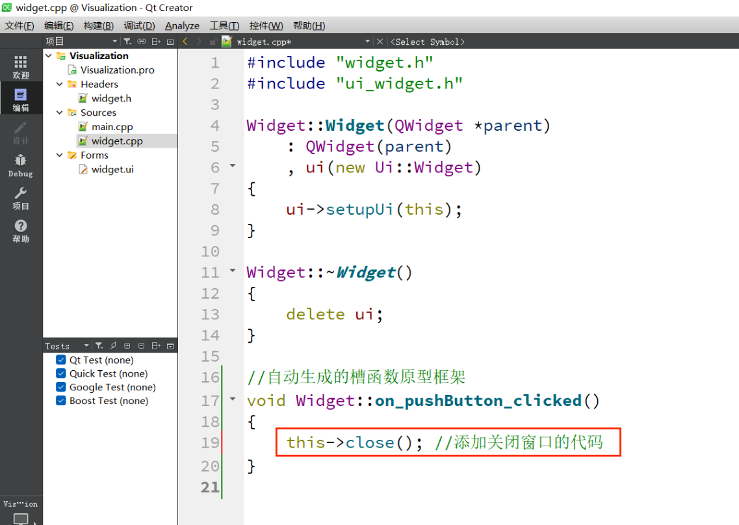Screen dimensions: 739x525
Task: Collapse the Forms folder
Action: click(x=59, y=155)
